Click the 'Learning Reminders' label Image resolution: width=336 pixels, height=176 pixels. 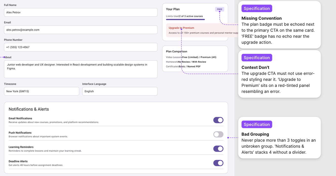pos(21,147)
